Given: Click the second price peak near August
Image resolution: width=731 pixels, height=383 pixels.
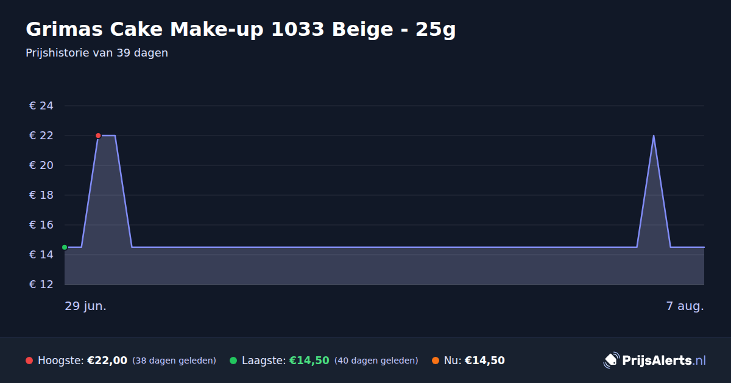Looking at the screenshot, I should point(654,136).
